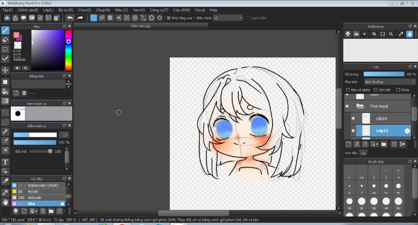The height and width of the screenshot is (225, 418).
Task: Toggle the Cạnh mềm checkbox
Action: point(248,18)
